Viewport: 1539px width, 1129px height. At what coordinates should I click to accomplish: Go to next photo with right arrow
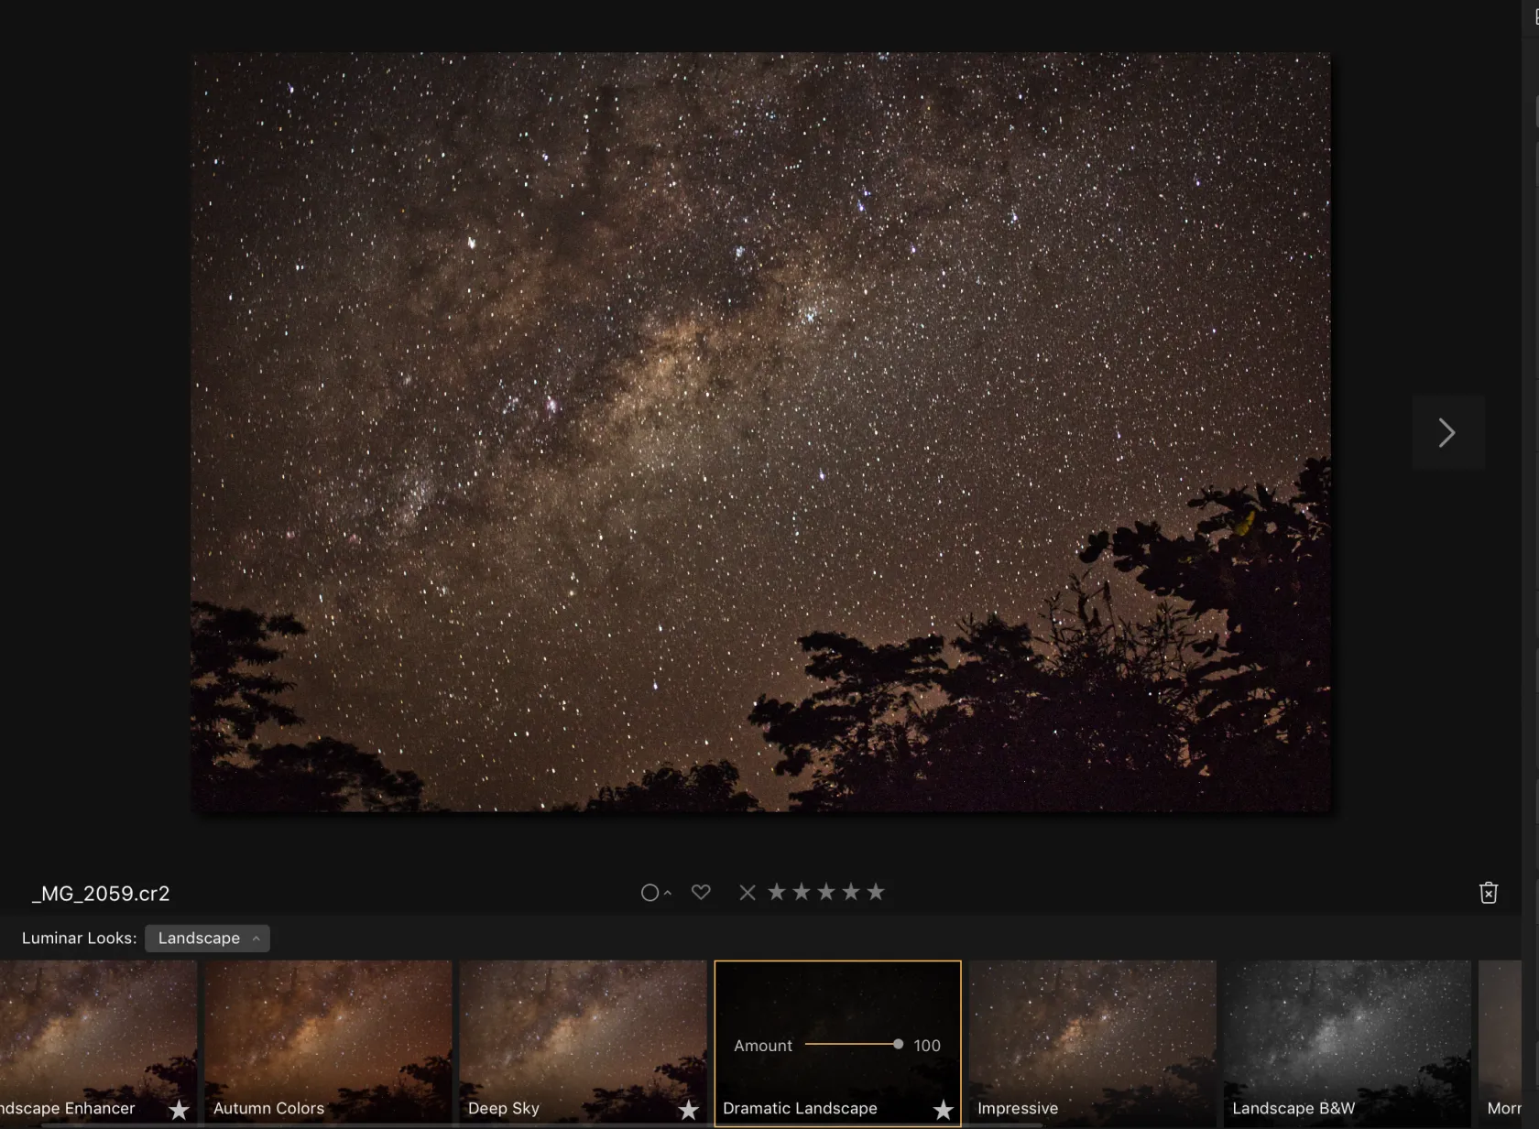coord(1447,433)
